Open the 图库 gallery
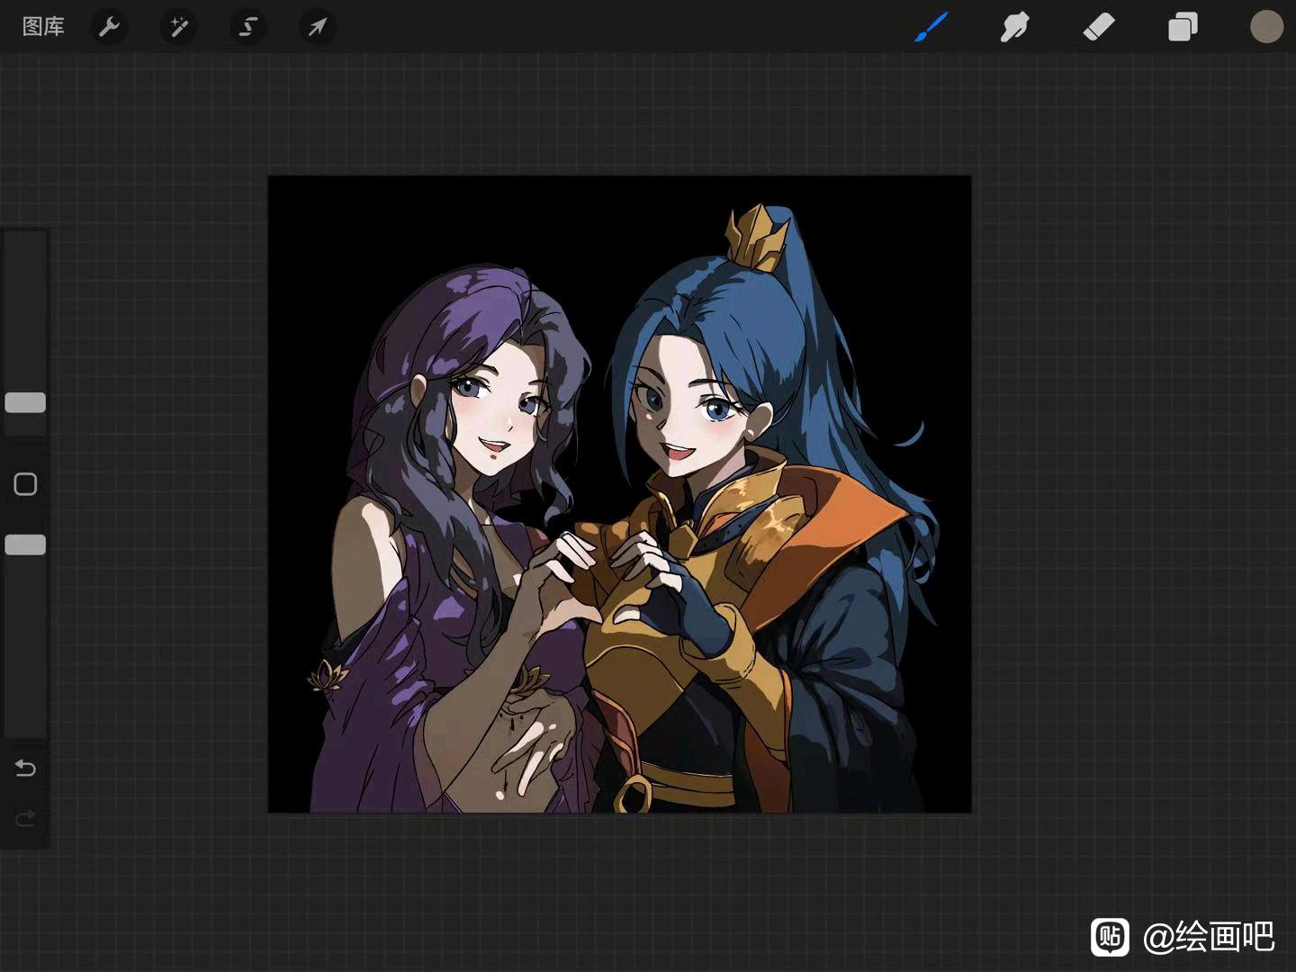1296x972 pixels. tap(43, 27)
